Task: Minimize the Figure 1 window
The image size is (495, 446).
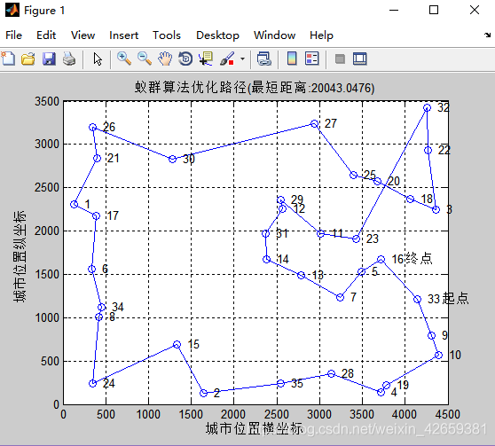Action: tap(394, 10)
